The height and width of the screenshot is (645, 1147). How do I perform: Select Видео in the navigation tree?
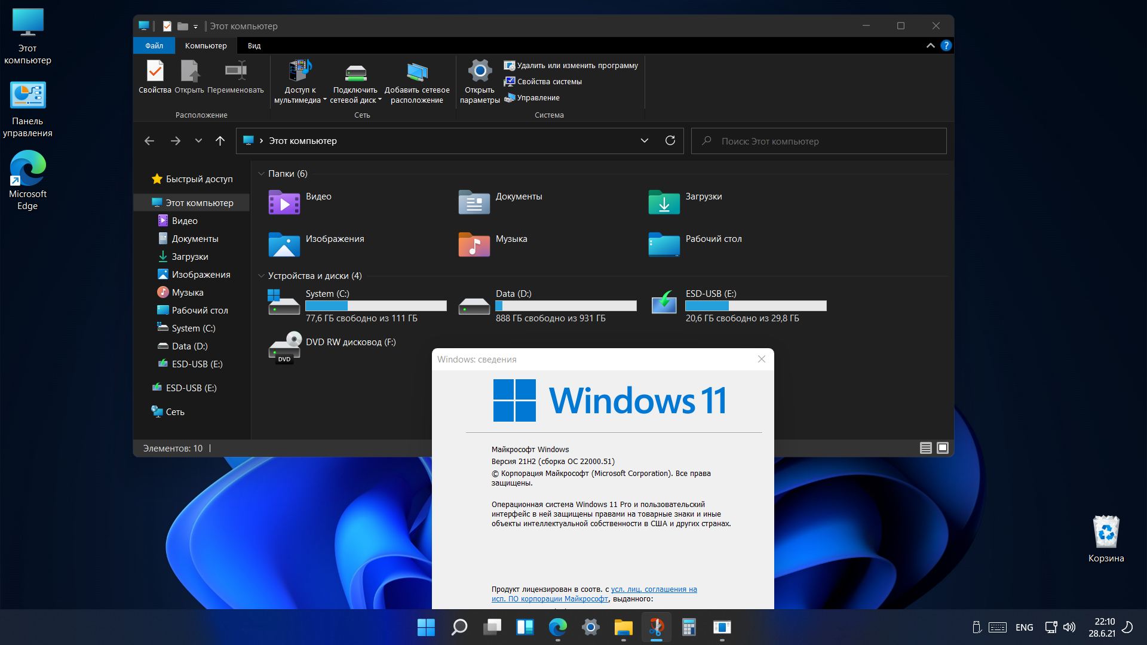(x=177, y=221)
